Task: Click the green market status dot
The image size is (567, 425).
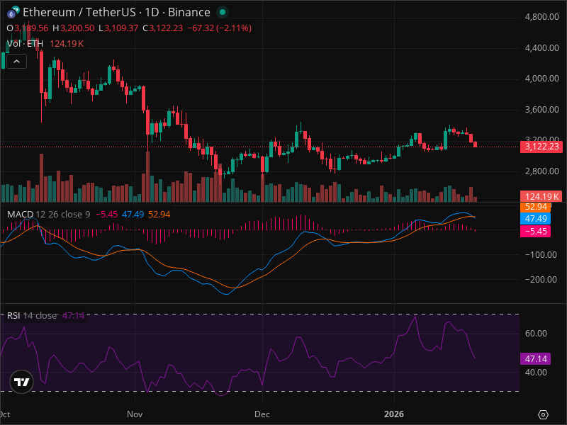Action: [x=223, y=12]
